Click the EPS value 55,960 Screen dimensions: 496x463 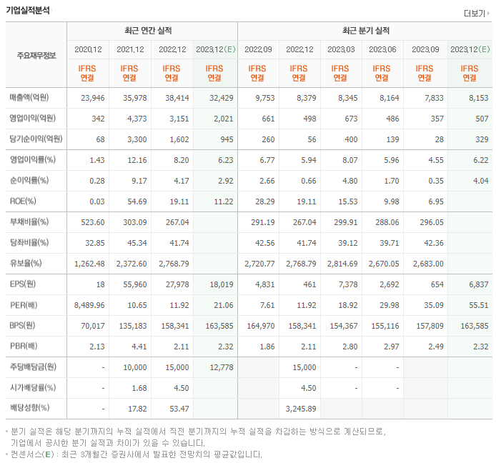[135, 284]
